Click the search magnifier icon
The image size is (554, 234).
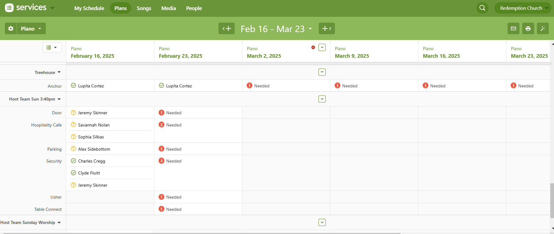(482, 8)
